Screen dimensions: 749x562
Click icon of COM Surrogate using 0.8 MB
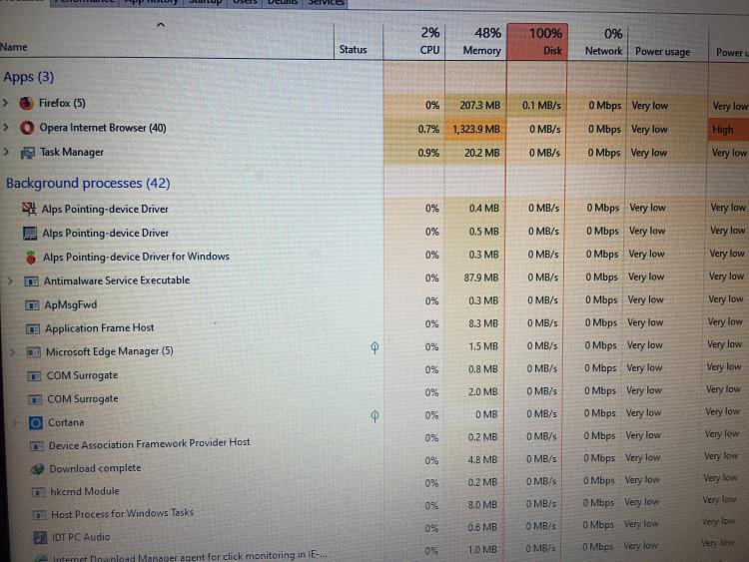(34, 376)
